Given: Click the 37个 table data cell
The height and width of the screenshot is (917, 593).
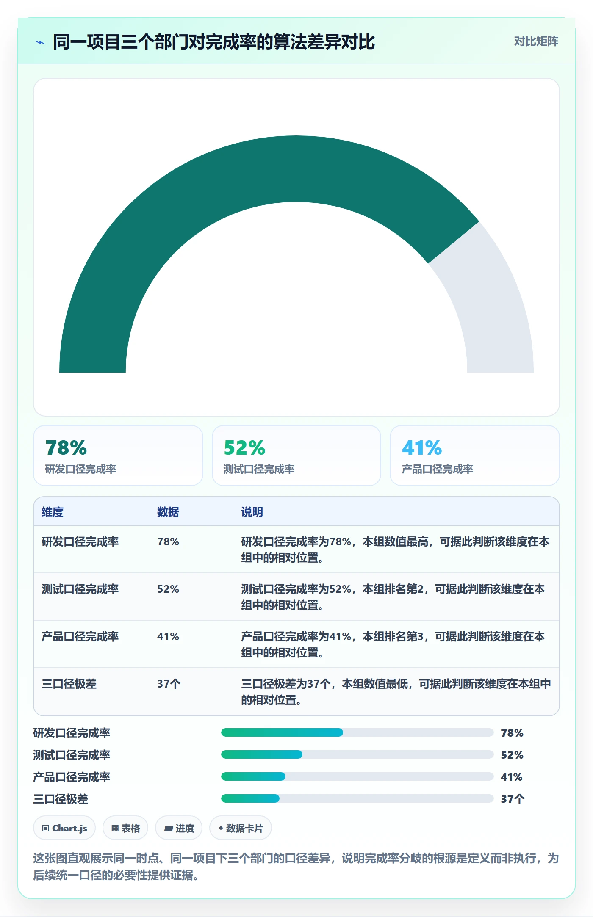Looking at the screenshot, I should tap(169, 684).
